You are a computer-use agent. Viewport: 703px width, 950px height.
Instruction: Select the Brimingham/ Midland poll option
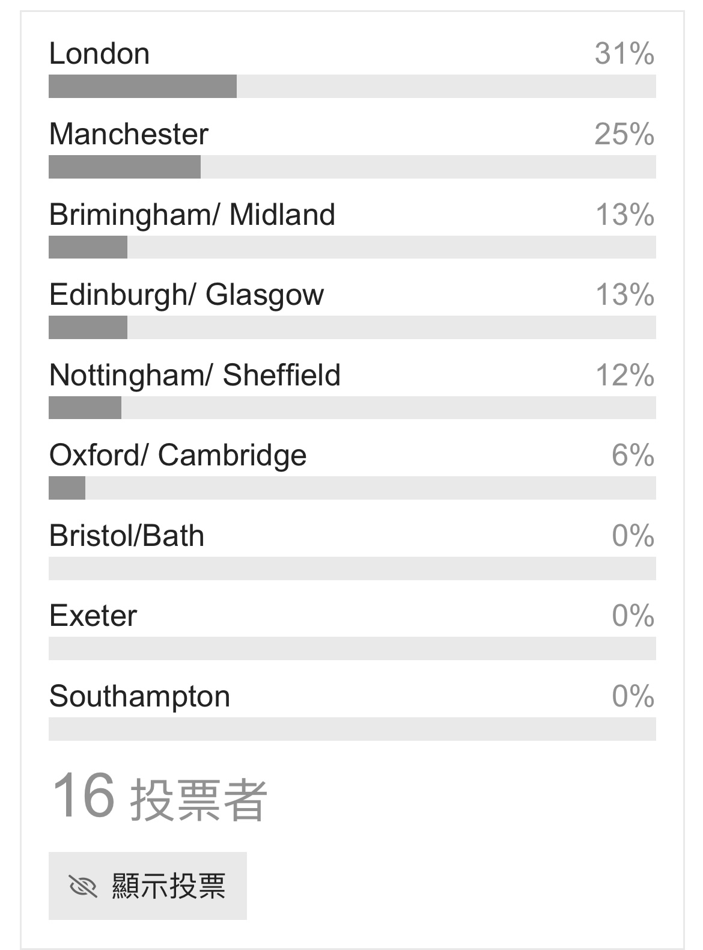(192, 214)
